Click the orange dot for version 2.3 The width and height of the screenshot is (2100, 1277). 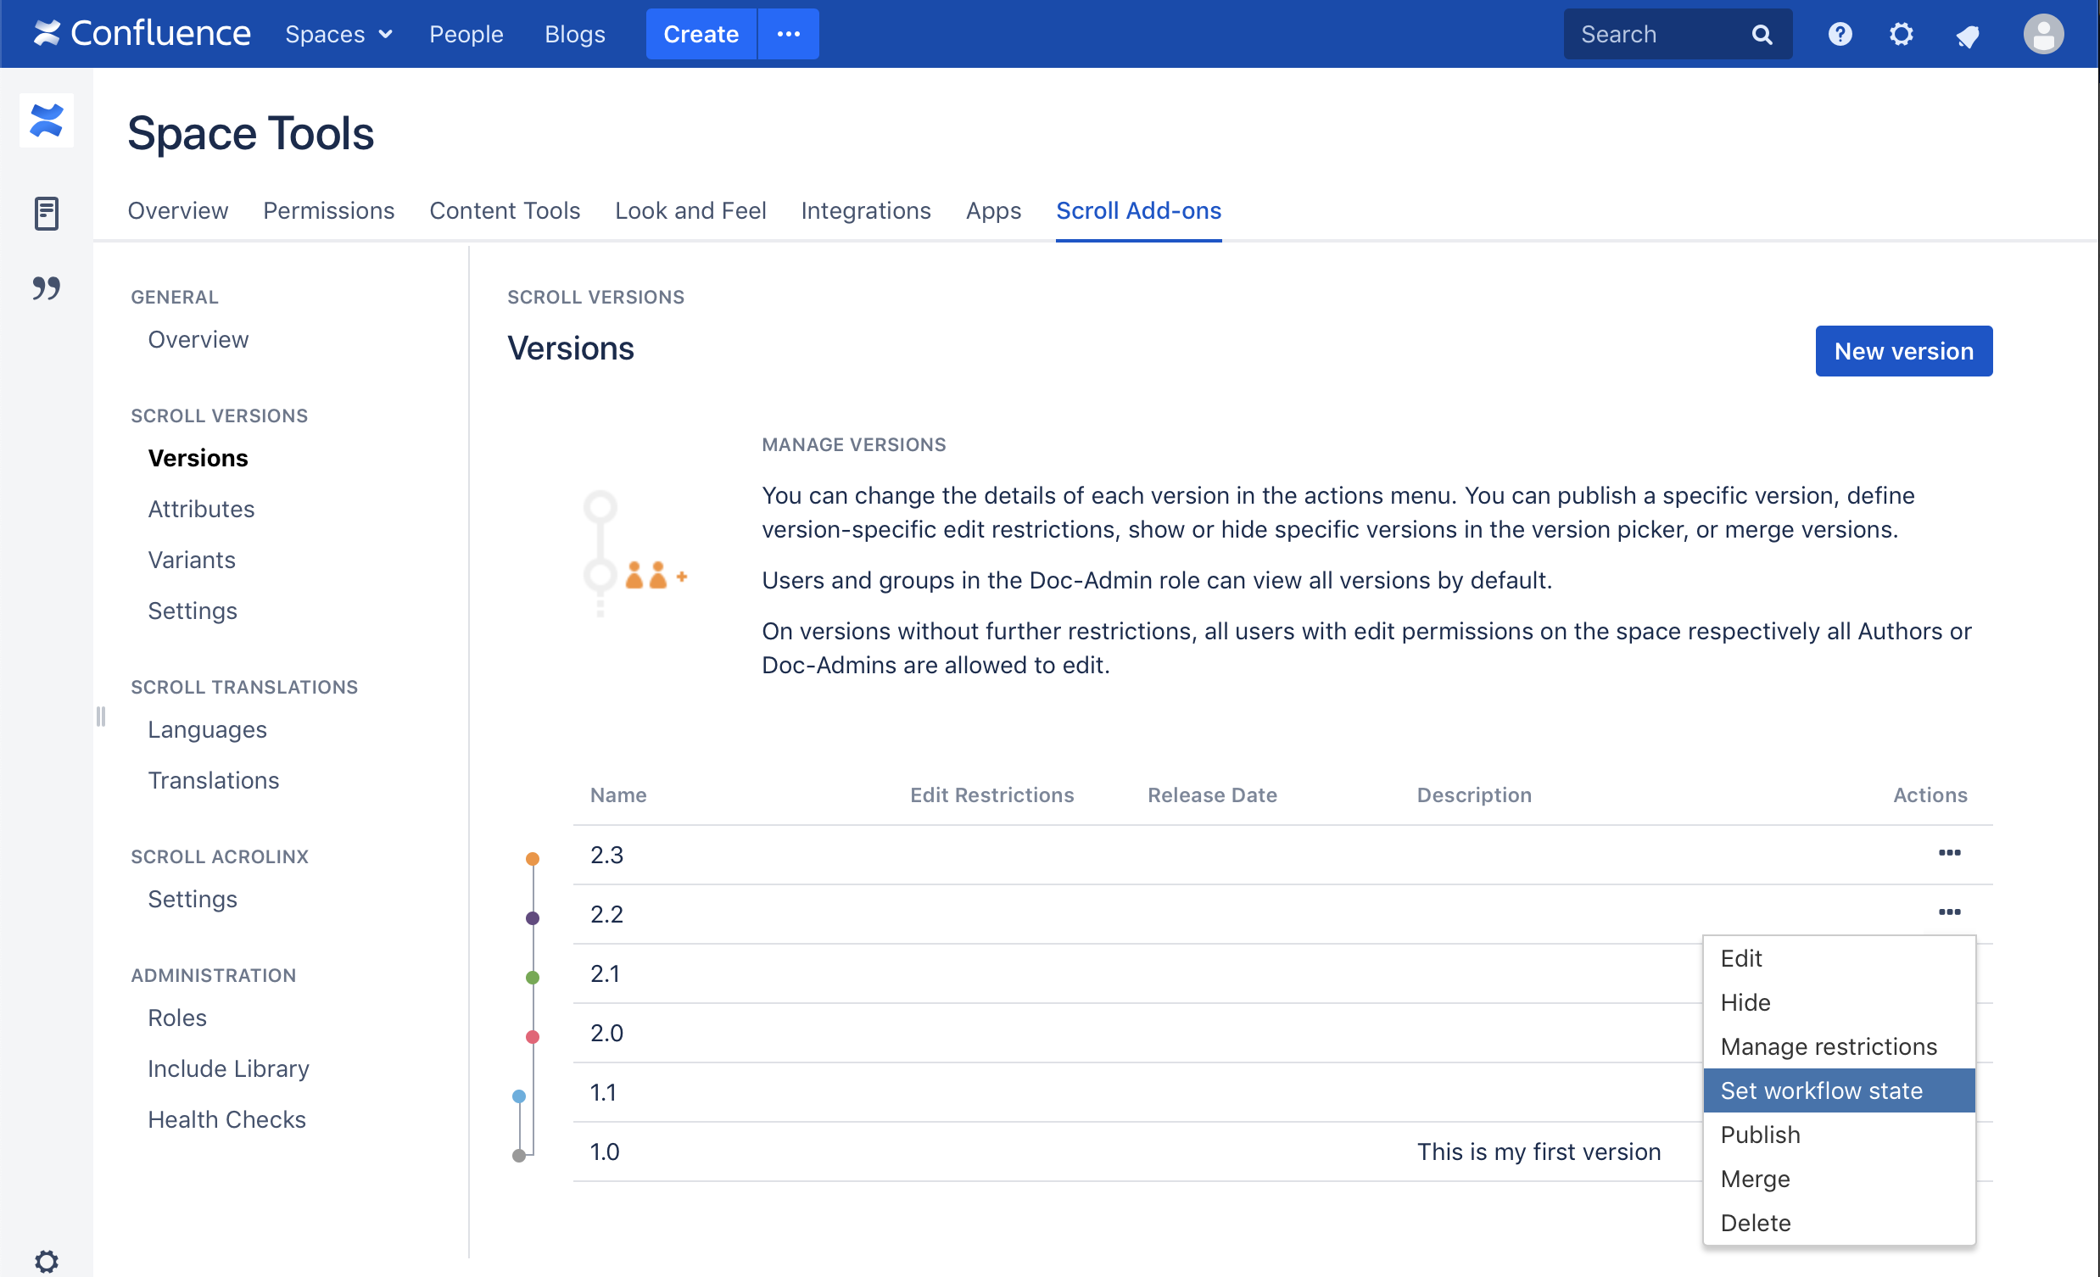click(x=533, y=859)
